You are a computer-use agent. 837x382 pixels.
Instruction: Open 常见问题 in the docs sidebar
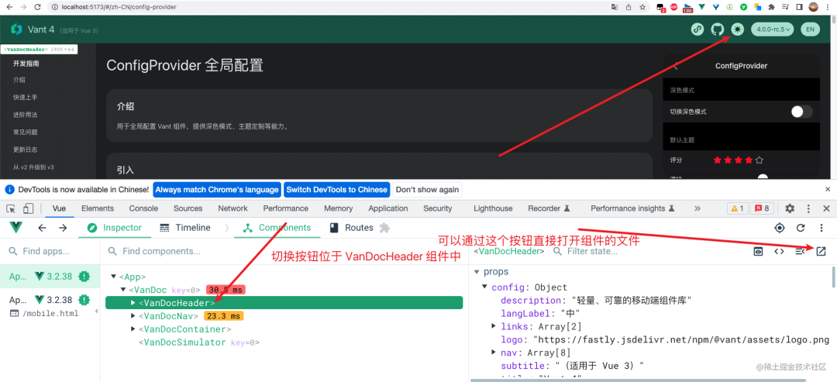click(x=25, y=132)
